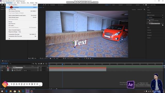Click the composition mini-flowchart icon in timeline

33,64
